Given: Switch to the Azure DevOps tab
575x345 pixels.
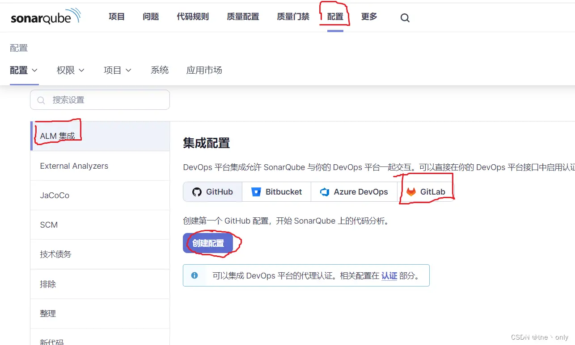Looking at the screenshot, I should pos(354,192).
